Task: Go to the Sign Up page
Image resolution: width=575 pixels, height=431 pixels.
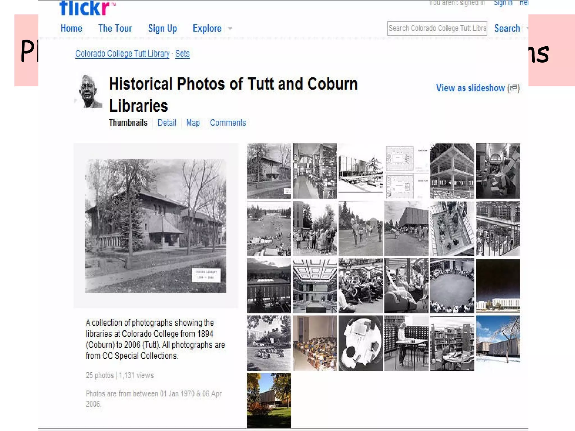Action: click(x=163, y=28)
